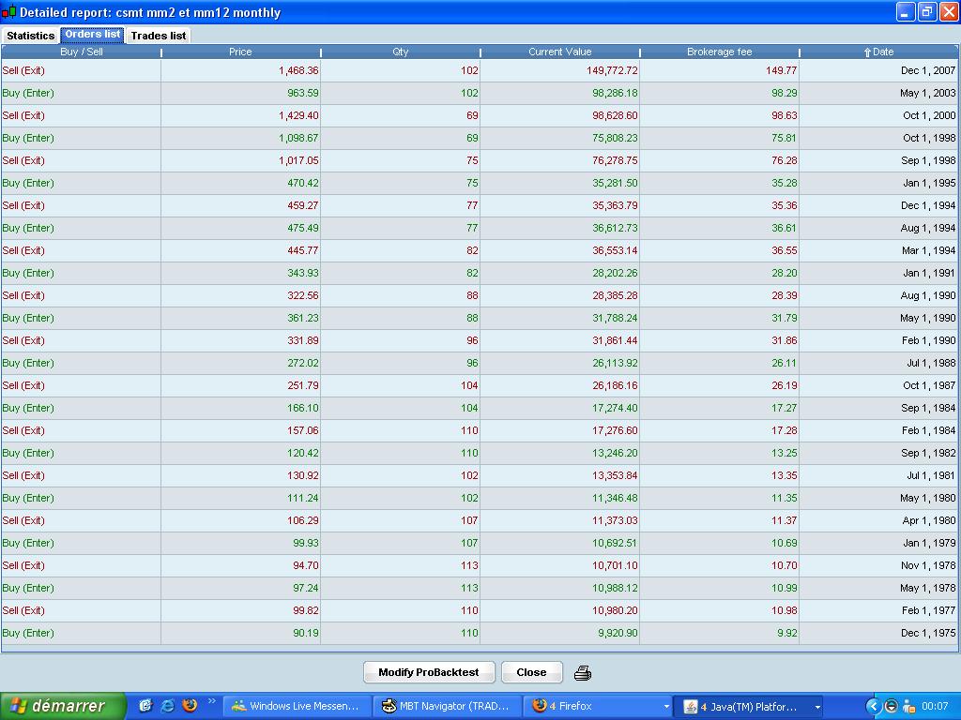Select current value 98,286.18

pyautogui.click(x=559, y=93)
